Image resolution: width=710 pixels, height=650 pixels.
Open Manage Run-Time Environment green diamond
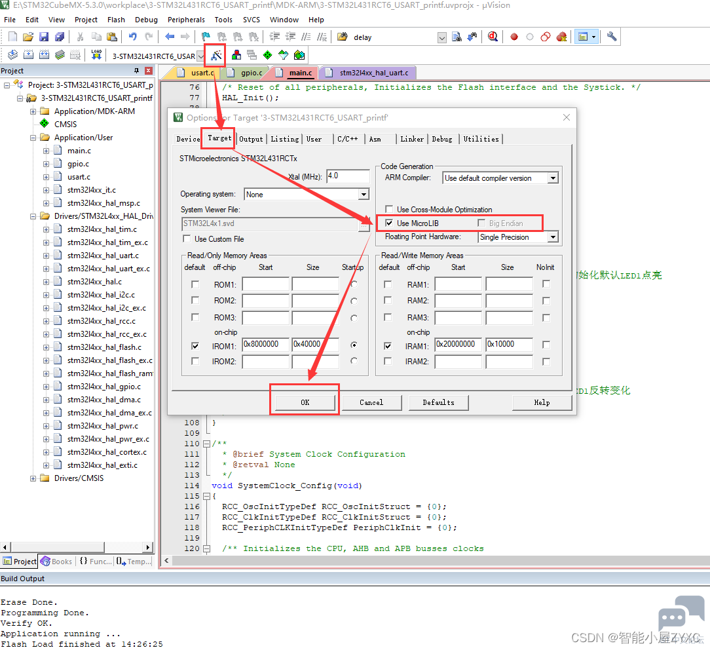(268, 55)
